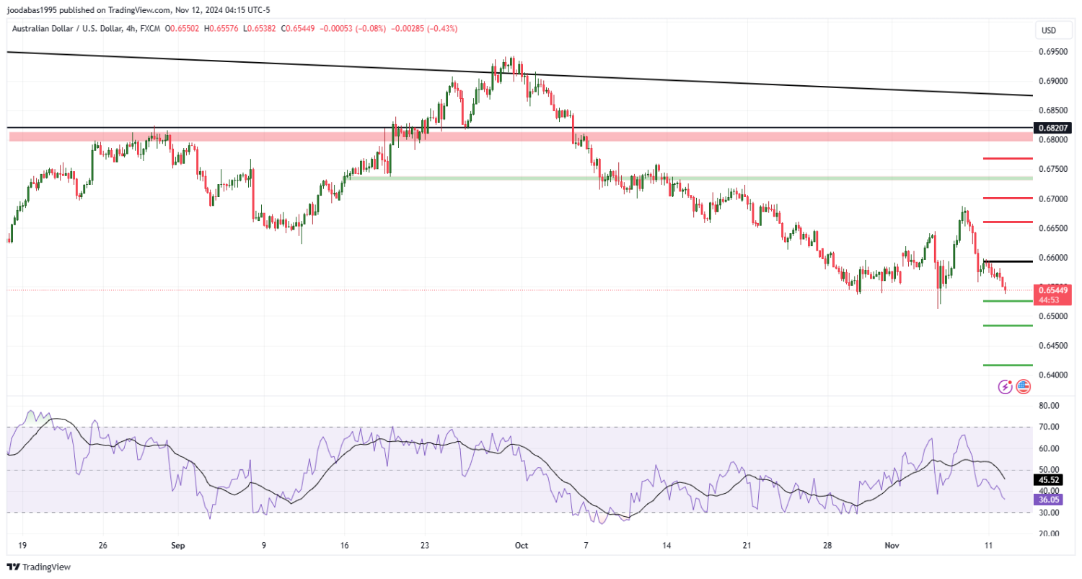This screenshot has width=1082, height=579.
Task: Click the 0.69500 price axis label
Action: pos(1053,52)
